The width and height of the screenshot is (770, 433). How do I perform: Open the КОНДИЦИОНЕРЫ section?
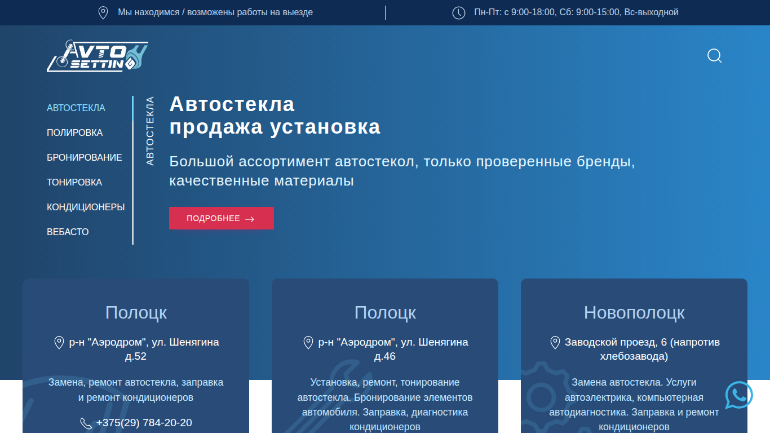pos(86,207)
